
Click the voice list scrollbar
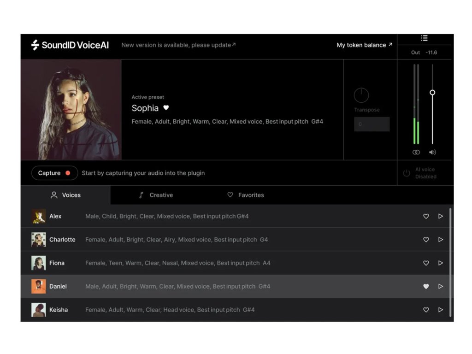pos(450,262)
